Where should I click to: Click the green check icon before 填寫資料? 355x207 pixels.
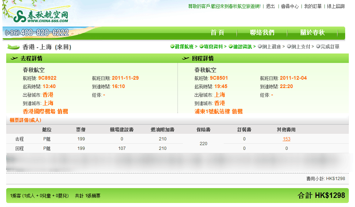[201, 47]
